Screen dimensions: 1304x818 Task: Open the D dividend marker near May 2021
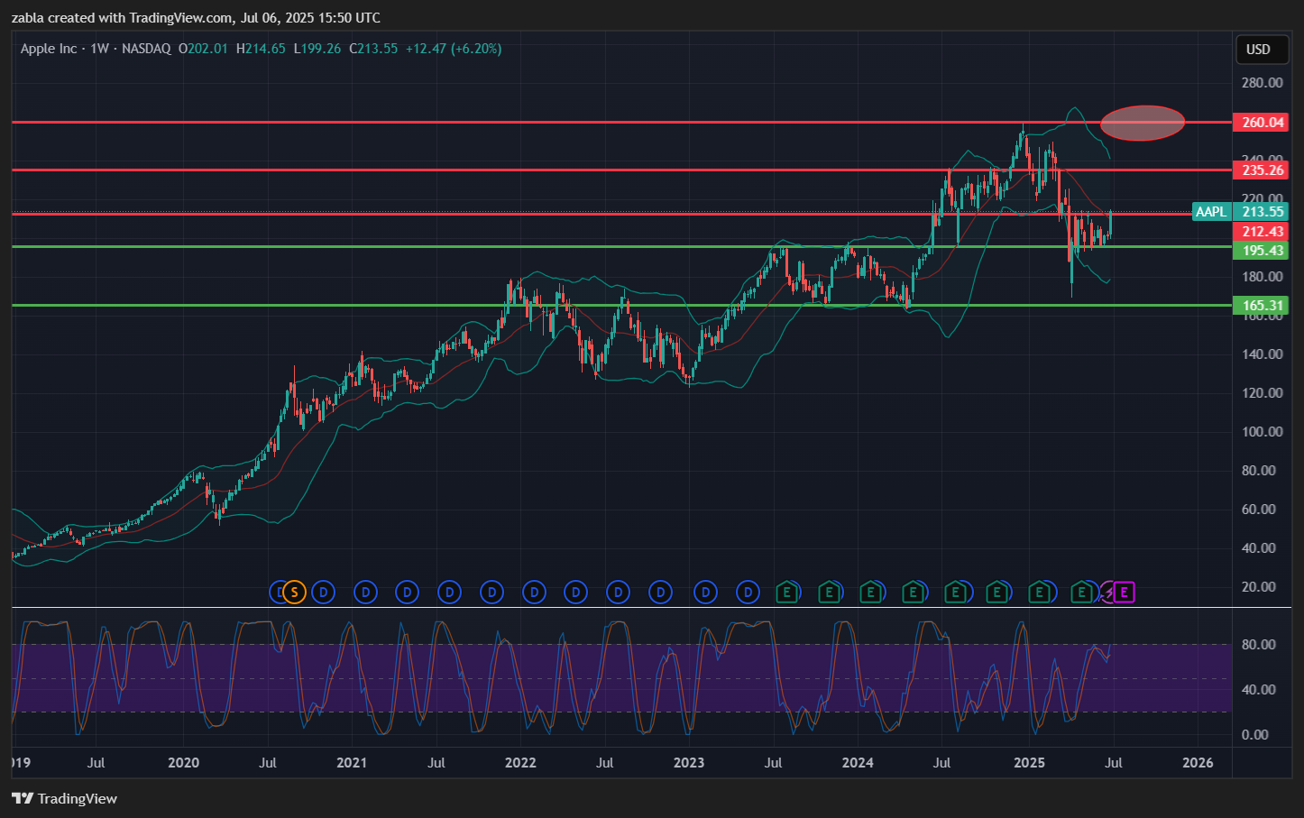click(408, 593)
